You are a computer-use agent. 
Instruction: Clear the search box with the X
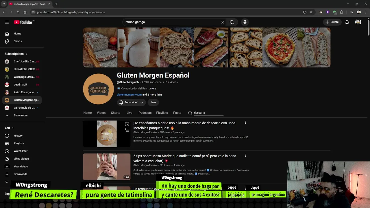(x=223, y=22)
